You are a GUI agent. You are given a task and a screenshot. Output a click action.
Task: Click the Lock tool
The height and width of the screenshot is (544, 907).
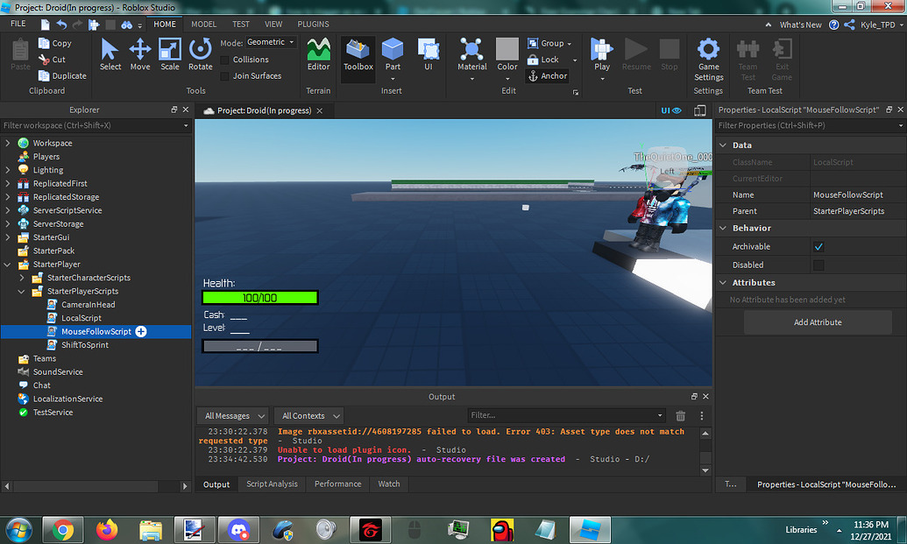pyautogui.click(x=543, y=60)
